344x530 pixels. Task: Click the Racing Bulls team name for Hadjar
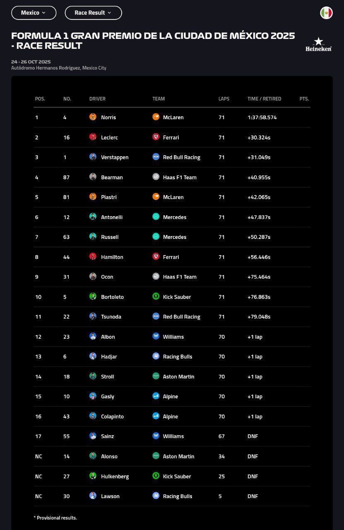point(178,357)
